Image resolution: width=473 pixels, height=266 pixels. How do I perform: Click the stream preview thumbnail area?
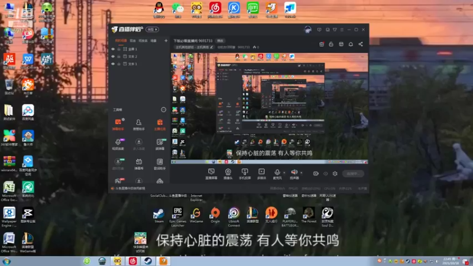click(x=270, y=109)
